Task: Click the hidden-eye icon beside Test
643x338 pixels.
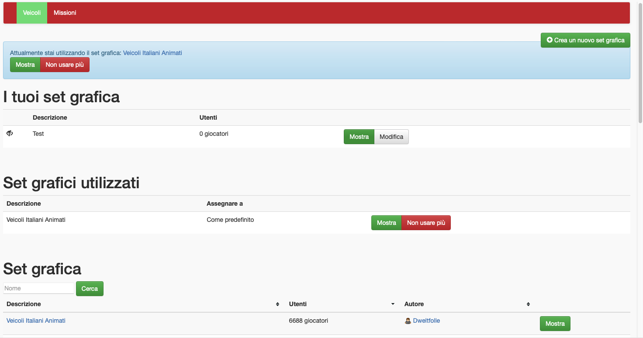Action: point(10,133)
